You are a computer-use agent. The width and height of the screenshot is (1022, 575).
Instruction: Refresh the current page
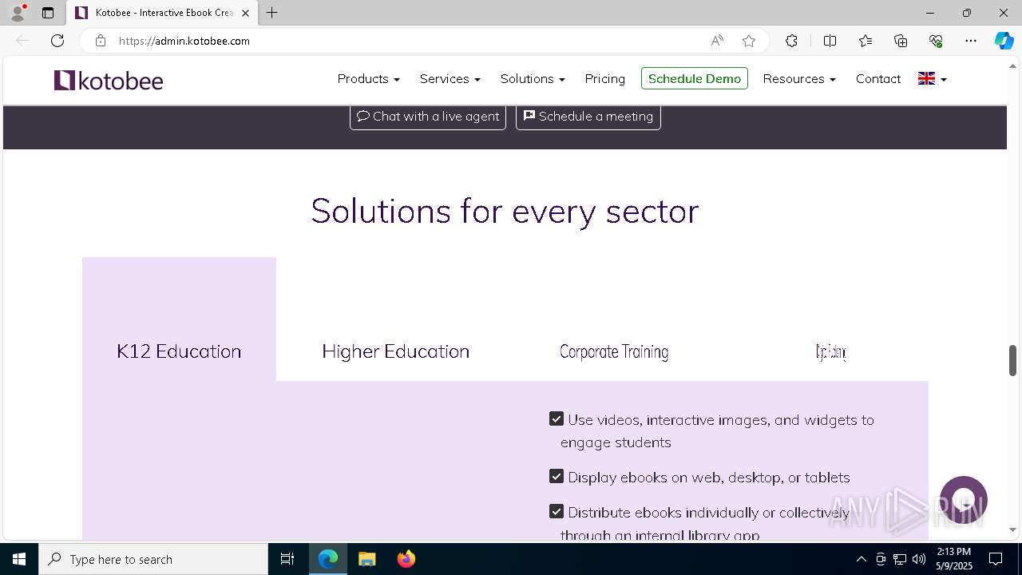coord(57,41)
